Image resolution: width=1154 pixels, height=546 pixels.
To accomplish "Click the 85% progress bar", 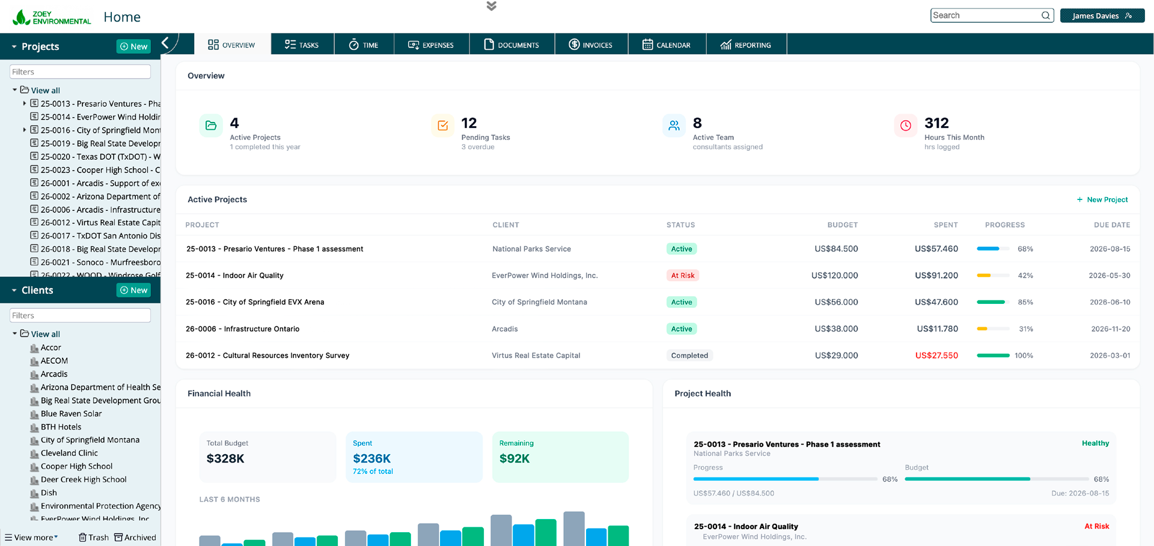I will tap(994, 302).
